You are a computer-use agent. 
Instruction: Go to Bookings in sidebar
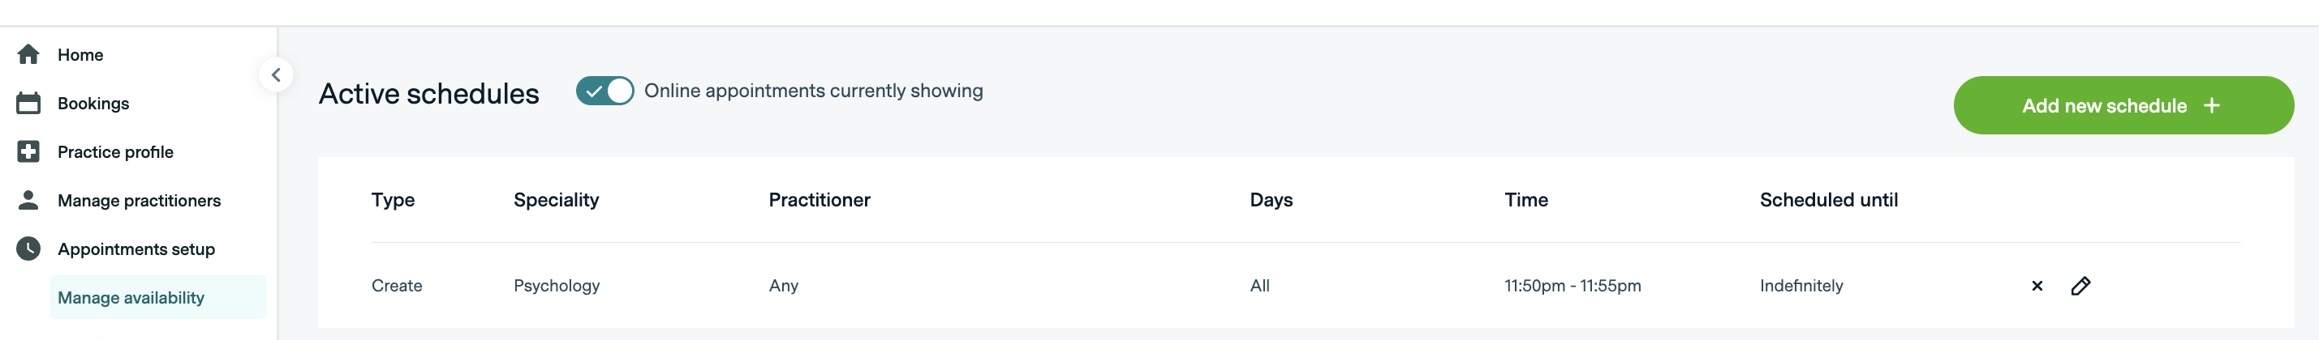(x=93, y=103)
